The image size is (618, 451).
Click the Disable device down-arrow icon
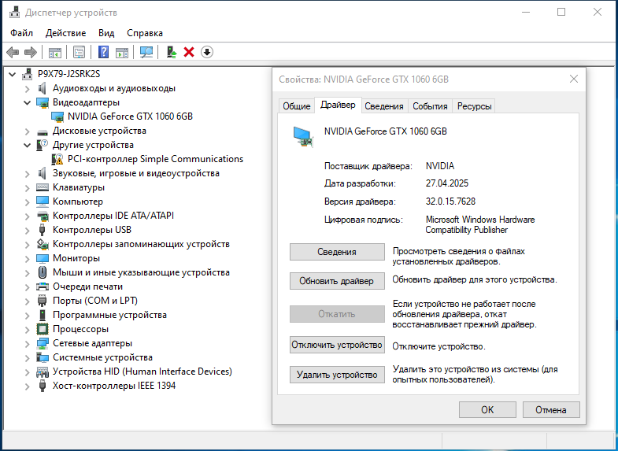point(207,52)
